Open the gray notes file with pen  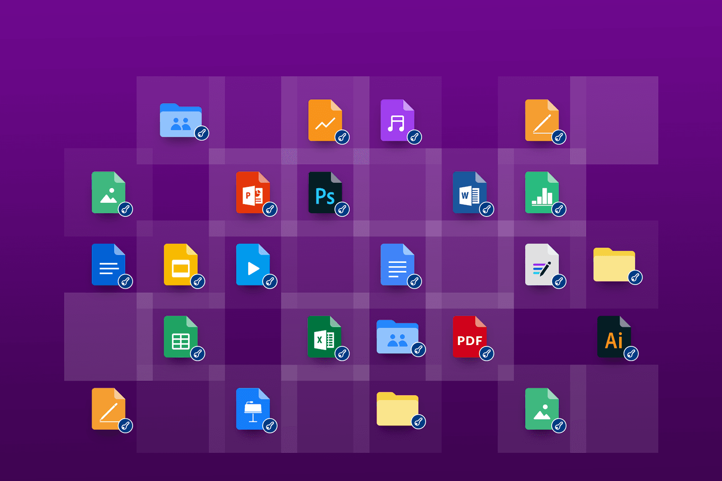click(x=542, y=265)
